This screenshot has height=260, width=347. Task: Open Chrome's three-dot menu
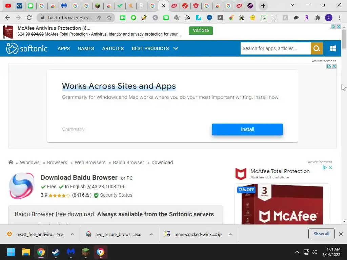(x=340, y=18)
